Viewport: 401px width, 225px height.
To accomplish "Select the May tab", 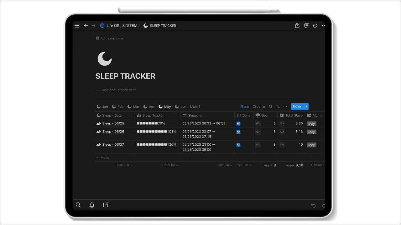I will tap(165, 107).
